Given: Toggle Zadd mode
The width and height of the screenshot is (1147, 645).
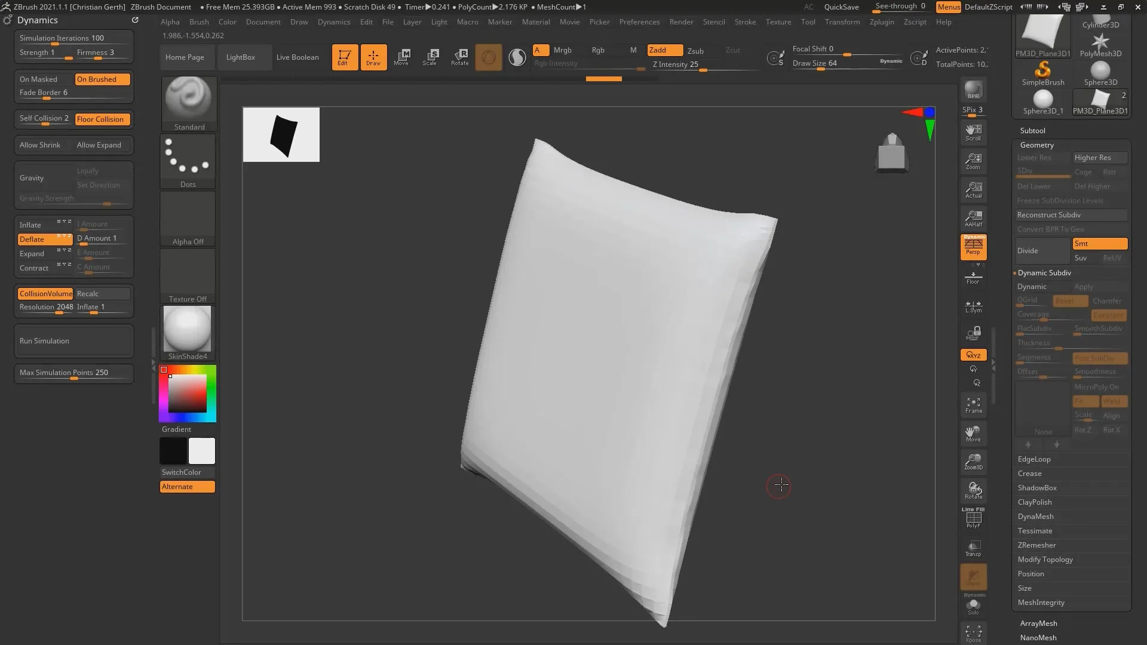Looking at the screenshot, I should tap(665, 50).
